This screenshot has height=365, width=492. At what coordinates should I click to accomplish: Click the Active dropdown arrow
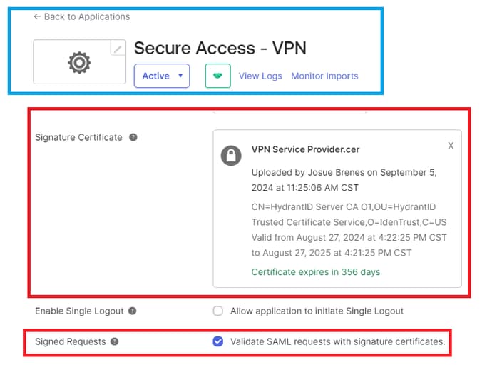click(x=180, y=76)
